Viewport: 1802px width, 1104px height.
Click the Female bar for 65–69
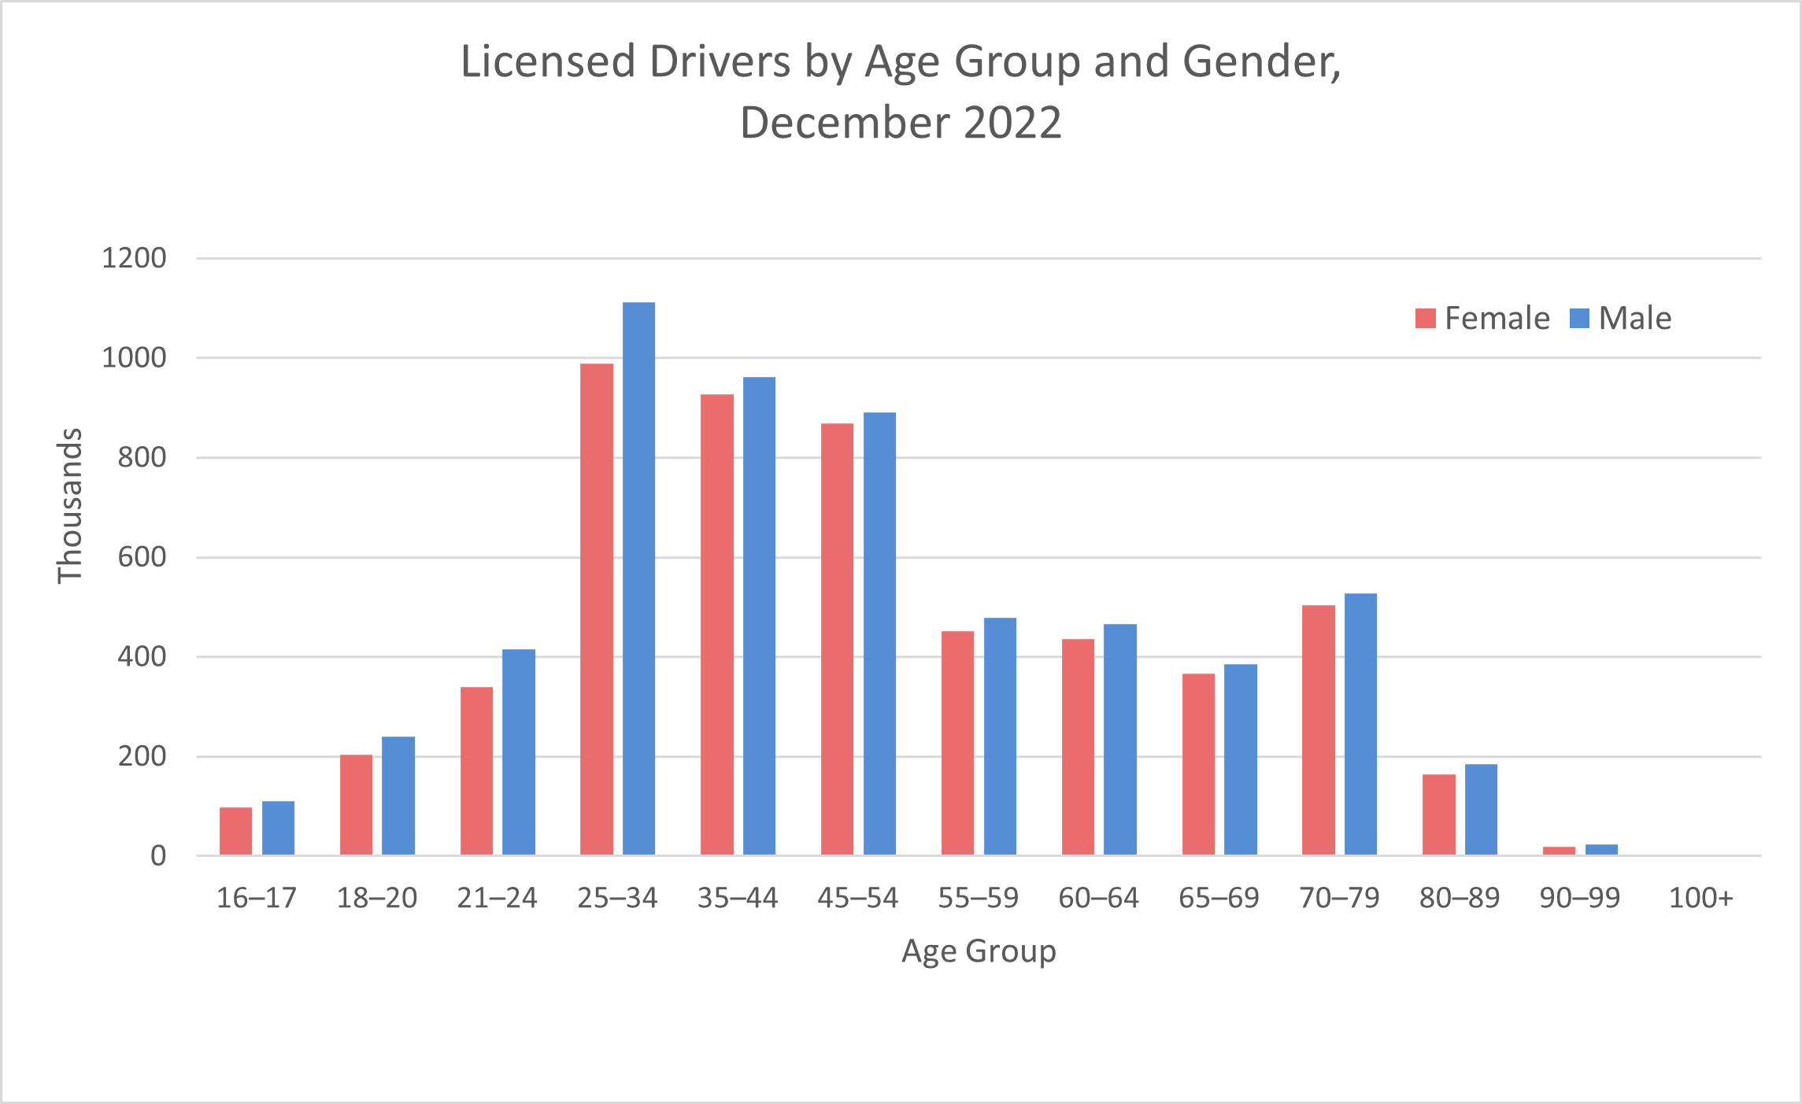pyautogui.click(x=1198, y=764)
